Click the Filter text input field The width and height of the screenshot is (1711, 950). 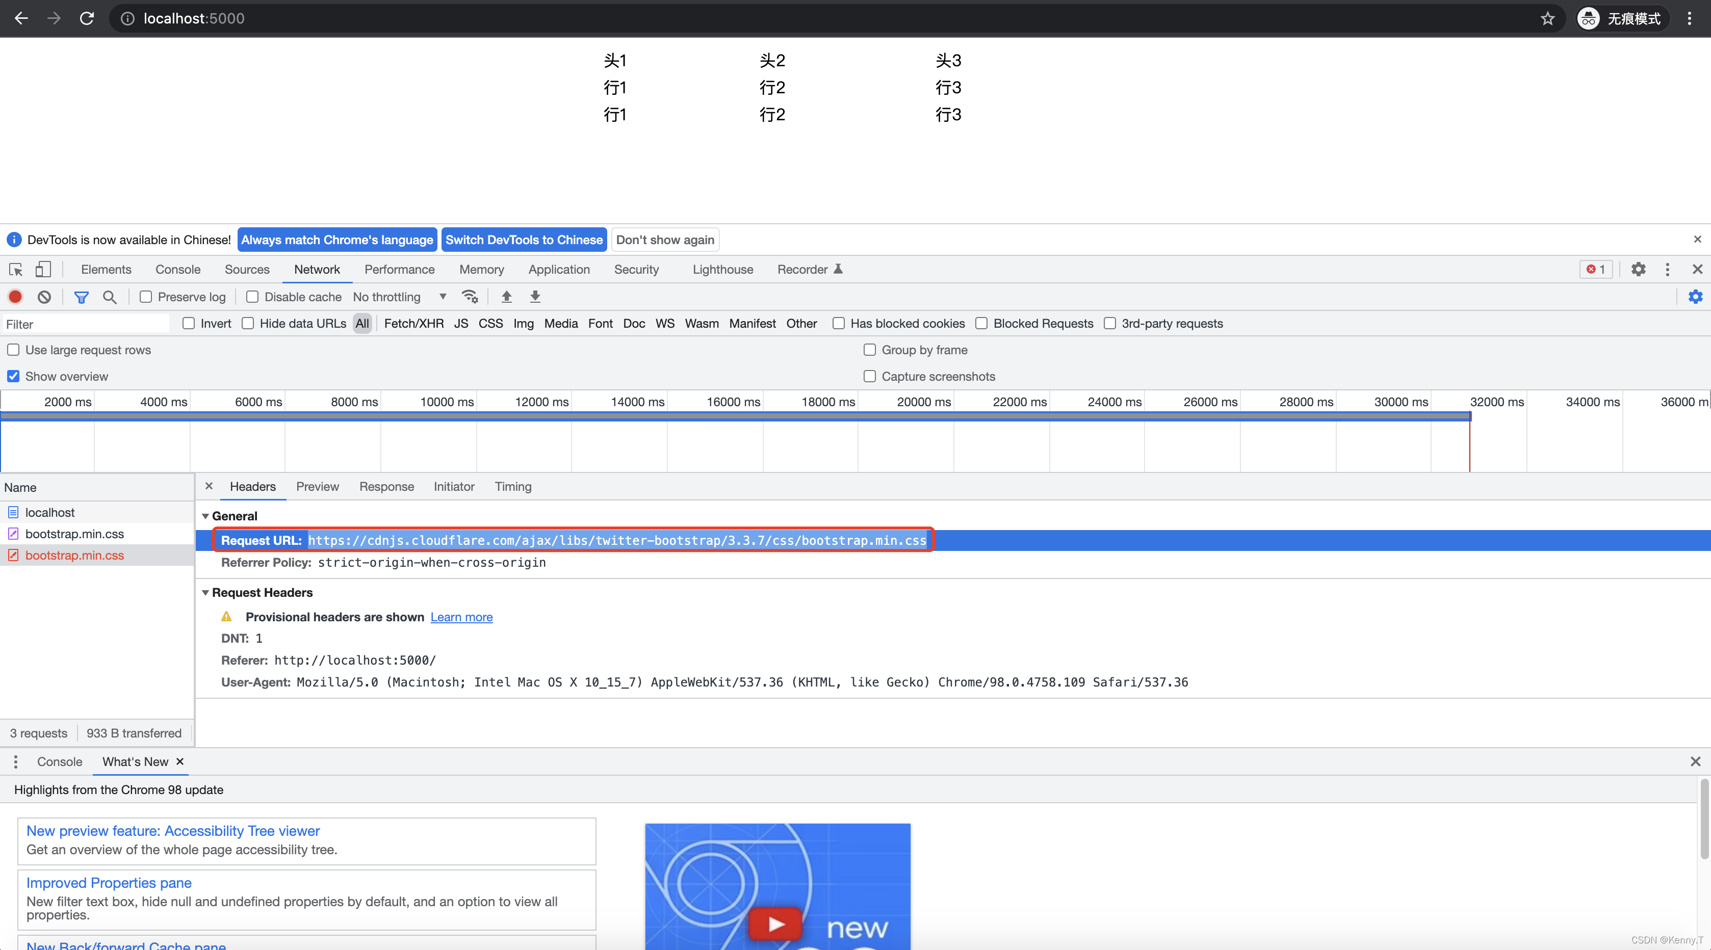tap(85, 324)
